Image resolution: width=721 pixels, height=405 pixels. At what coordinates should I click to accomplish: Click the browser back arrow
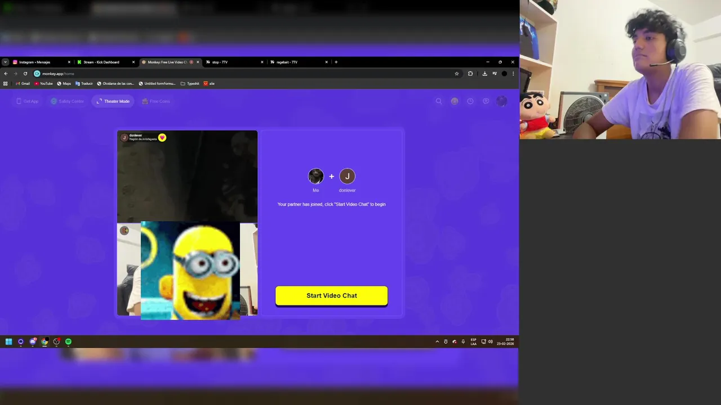(6, 74)
